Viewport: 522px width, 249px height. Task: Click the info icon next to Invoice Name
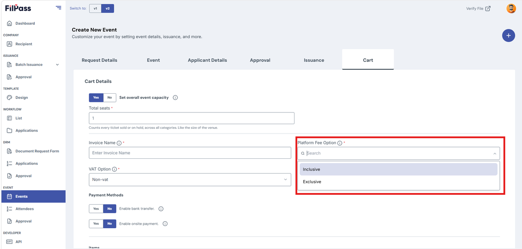click(x=119, y=143)
